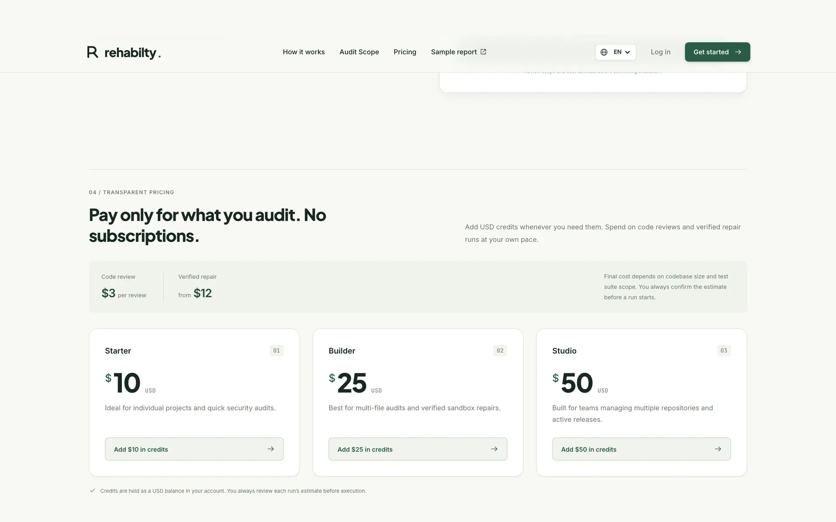Click the 01 badge on Starter card
836x522 pixels.
coord(276,351)
